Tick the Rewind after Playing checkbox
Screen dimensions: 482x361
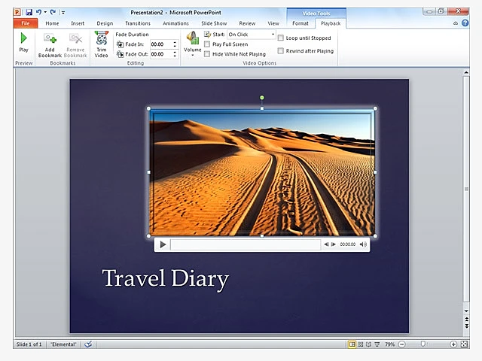coord(281,51)
